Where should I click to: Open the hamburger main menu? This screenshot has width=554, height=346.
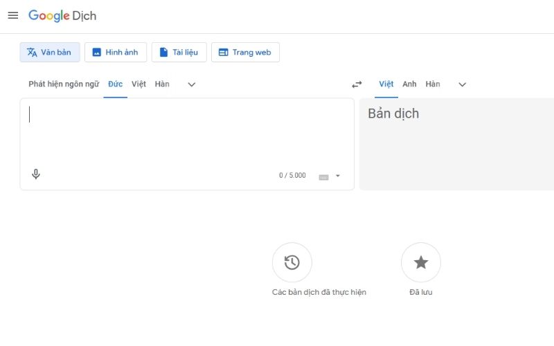13,15
